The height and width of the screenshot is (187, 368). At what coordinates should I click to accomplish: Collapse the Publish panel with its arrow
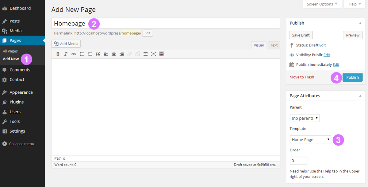360,23
